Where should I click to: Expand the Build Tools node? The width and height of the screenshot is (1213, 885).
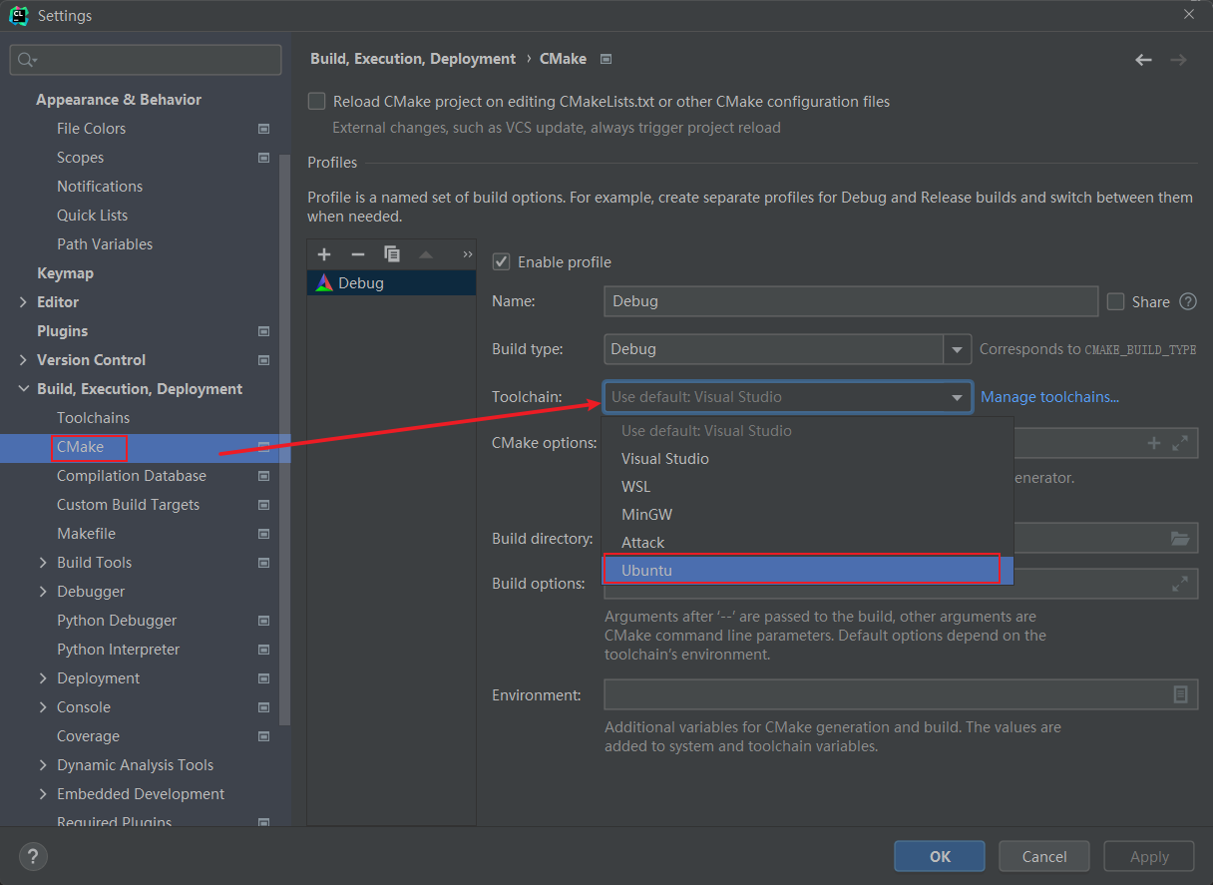click(x=43, y=563)
